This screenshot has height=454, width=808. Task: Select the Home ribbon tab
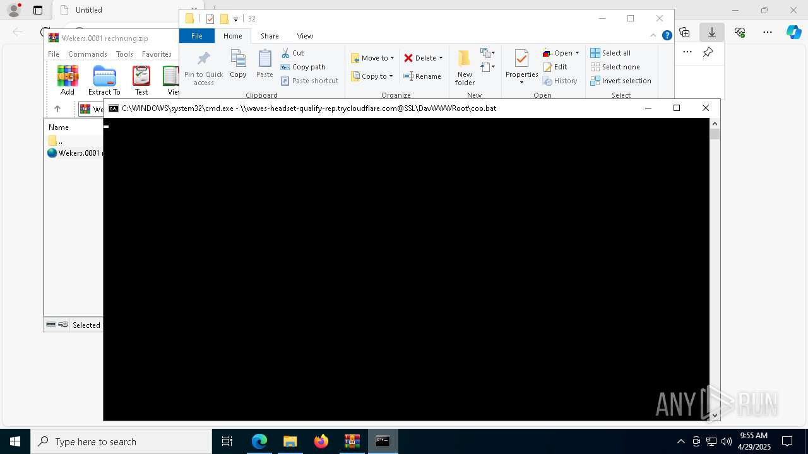[232, 36]
